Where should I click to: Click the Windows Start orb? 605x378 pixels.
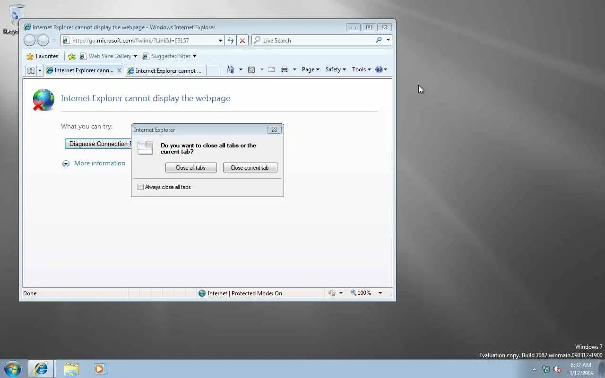point(13,369)
